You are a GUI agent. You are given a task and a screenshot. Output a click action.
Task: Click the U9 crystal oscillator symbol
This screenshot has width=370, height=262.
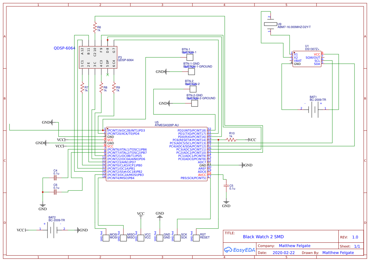point(270,24)
